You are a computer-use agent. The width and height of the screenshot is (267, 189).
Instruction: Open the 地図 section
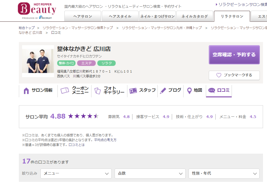click(195, 91)
